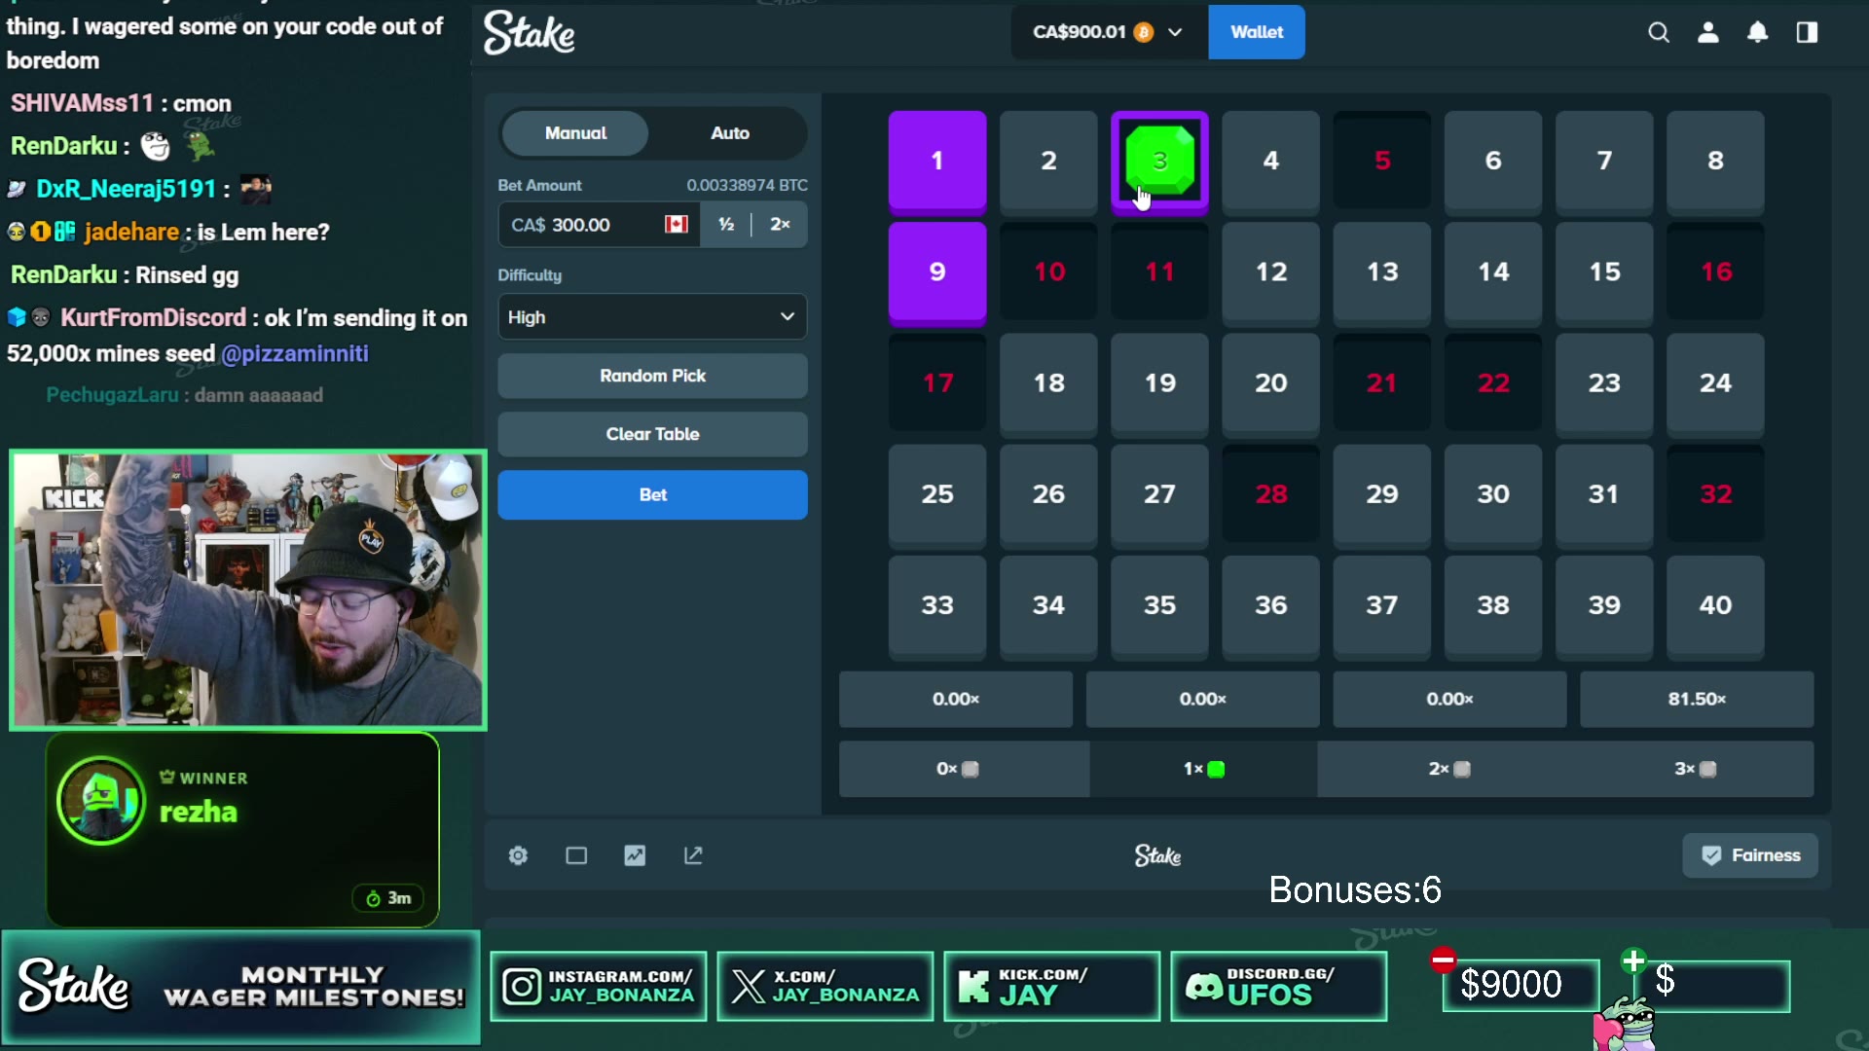The width and height of the screenshot is (1869, 1051).
Task: Select Keno tile number 8
Action: pos(1715,161)
